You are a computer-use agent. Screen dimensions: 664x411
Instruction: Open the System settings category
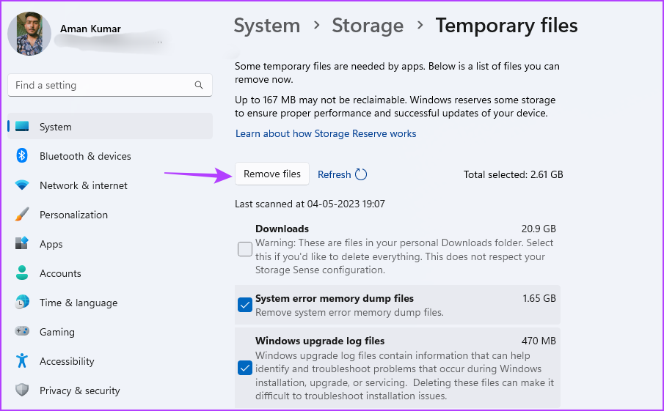click(110, 127)
